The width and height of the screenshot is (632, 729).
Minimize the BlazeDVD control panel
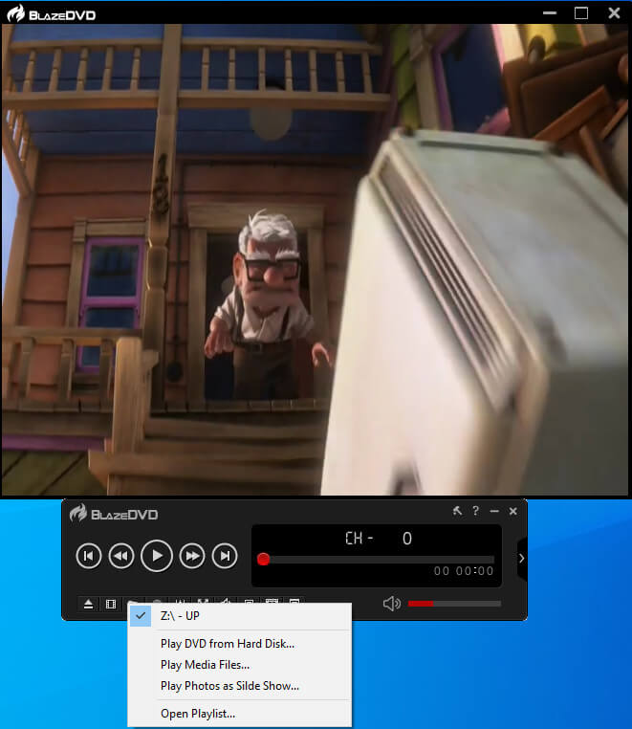tap(494, 511)
